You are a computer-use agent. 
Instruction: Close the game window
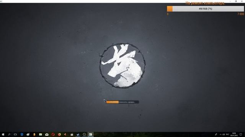pyautogui.click(x=242, y=1)
